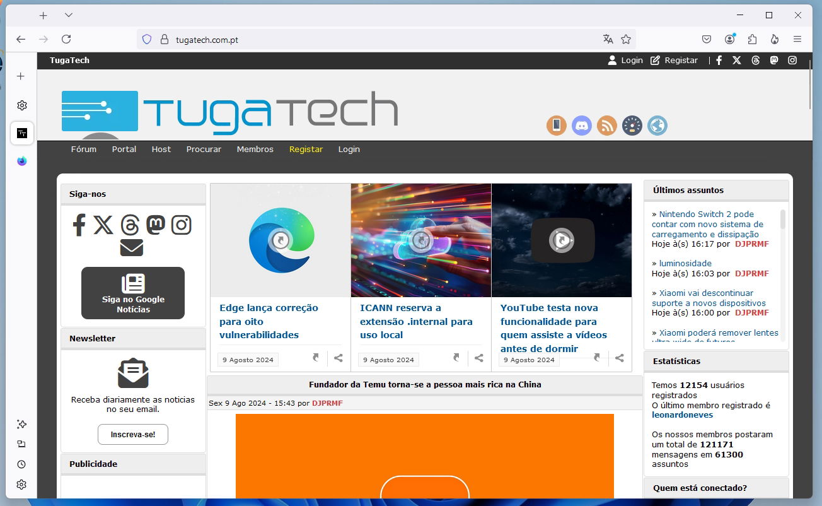822x506 pixels.
Task: Open Xiaomi vai descontinuar suporte topic link
Action: [709, 298]
